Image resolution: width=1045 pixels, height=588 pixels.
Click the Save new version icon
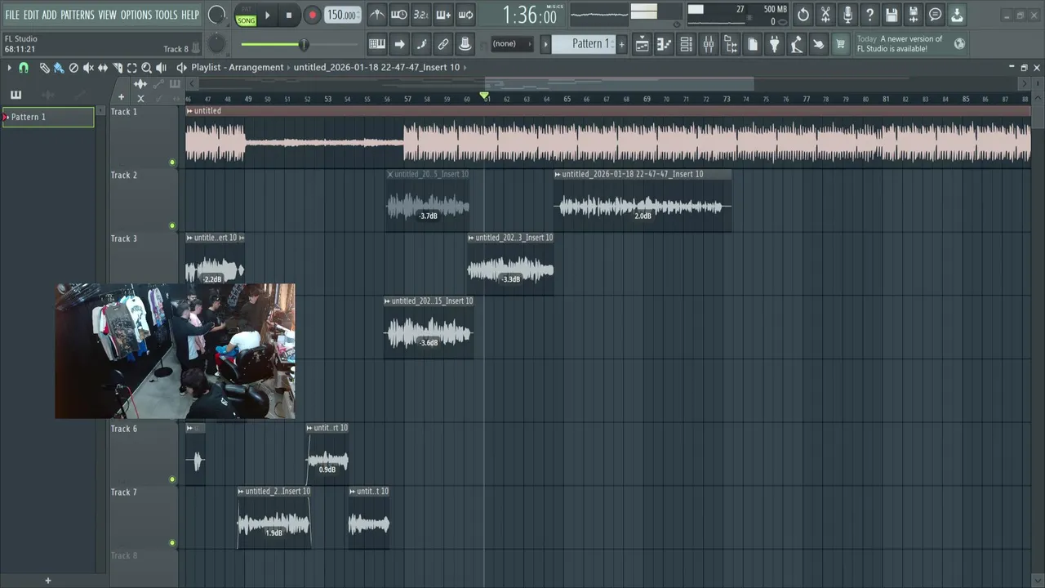914,15
